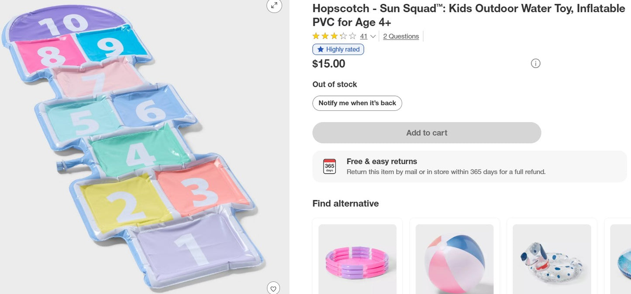
Task: View the 2 Questions link
Action: [x=400, y=36]
